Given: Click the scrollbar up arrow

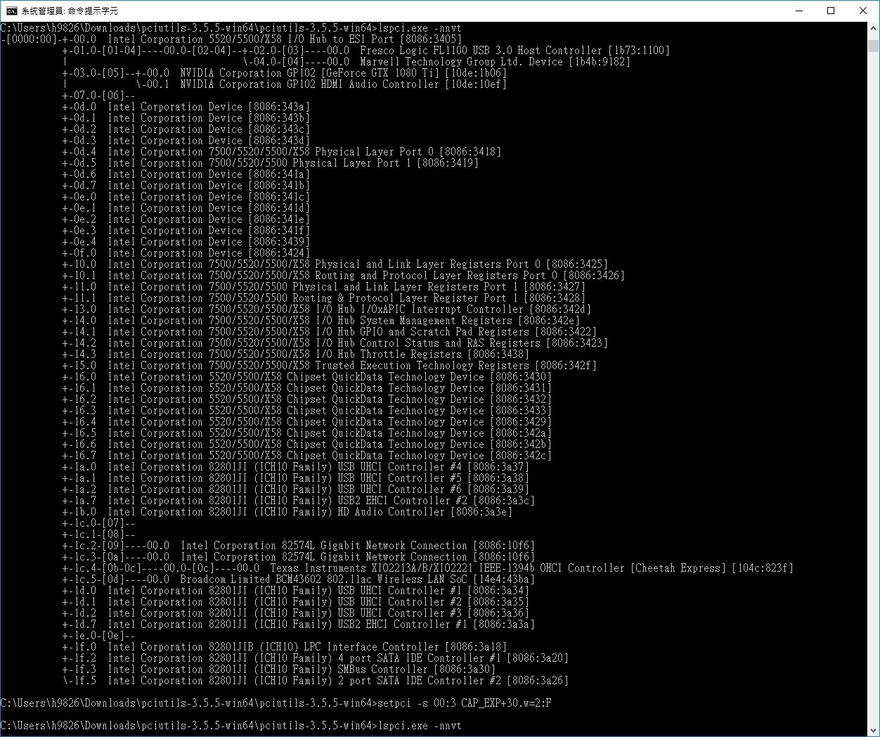Looking at the screenshot, I should tap(873, 28).
